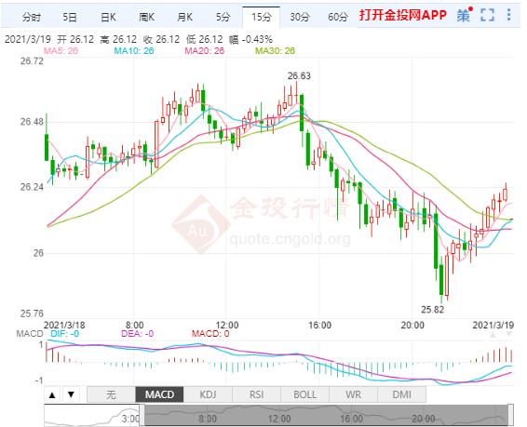Click the up arrow indicator button

click(x=52, y=394)
